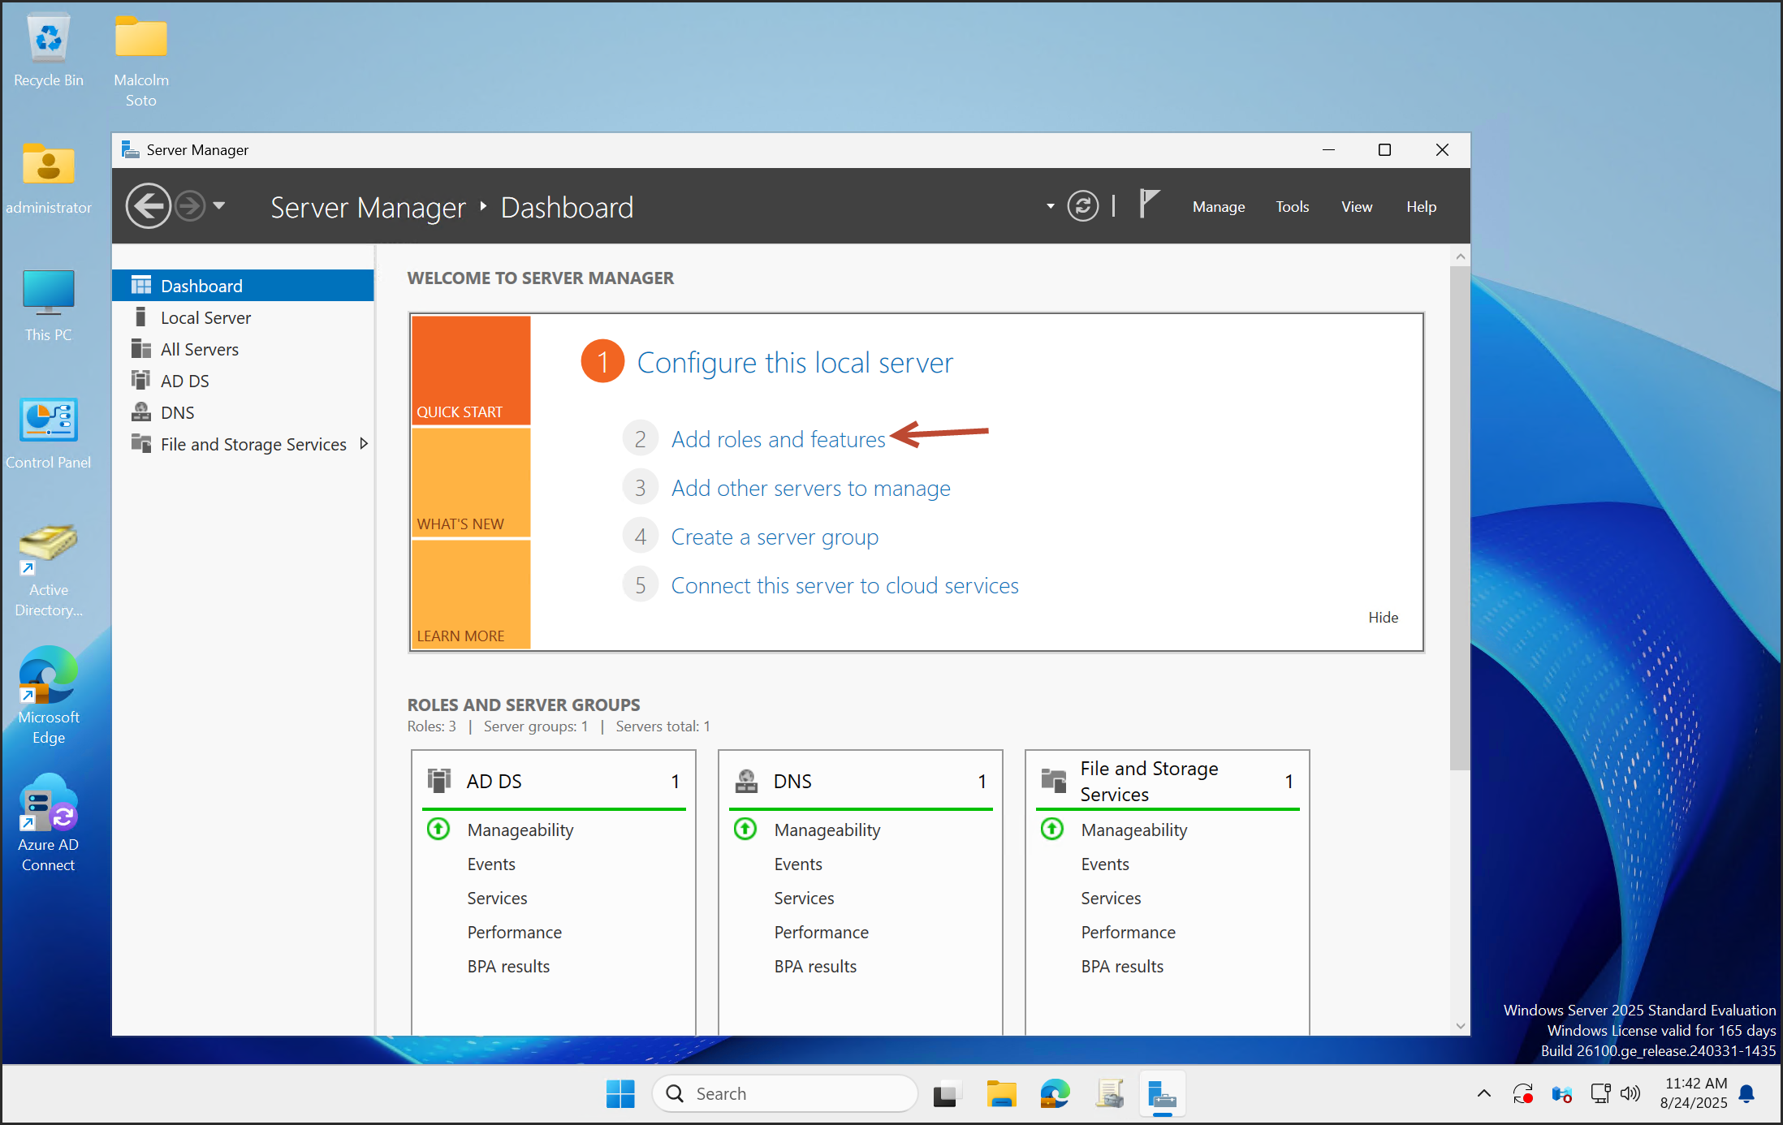Expand File and Storage Services submenu arrow
Screen dimensions: 1783x1125
tap(364, 444)
